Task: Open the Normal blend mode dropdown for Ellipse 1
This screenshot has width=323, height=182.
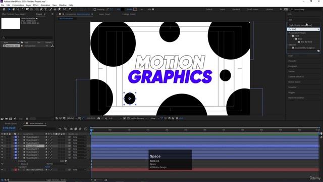Action: click(x=56, y=164)
